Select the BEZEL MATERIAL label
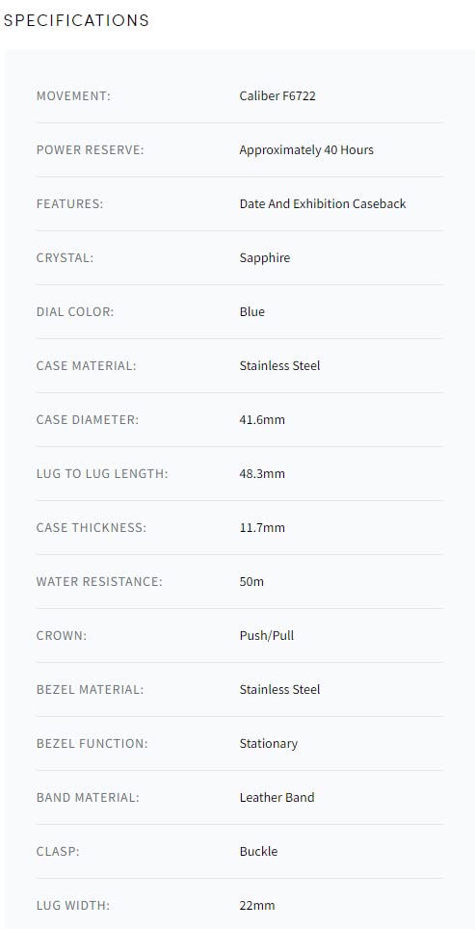Screen dimensions: 475x929 [90, 690]
